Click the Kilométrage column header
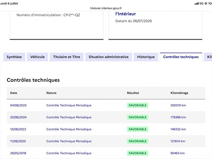The height and width of the screenshot is (159, 212). point(179,93)
